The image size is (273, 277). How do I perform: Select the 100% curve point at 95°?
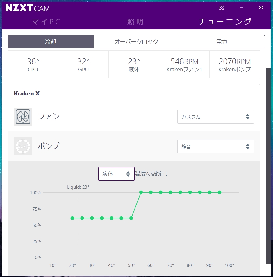(x=220, y=192)
